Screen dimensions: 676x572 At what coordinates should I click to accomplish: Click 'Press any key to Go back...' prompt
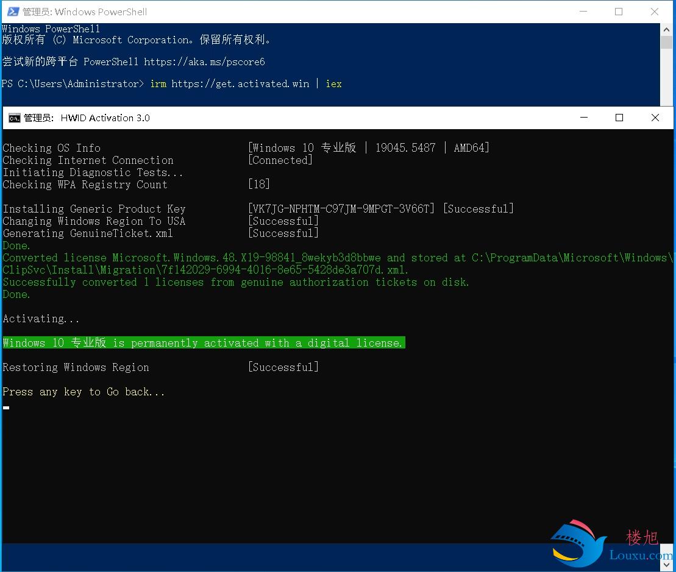[x=84, y=392]
